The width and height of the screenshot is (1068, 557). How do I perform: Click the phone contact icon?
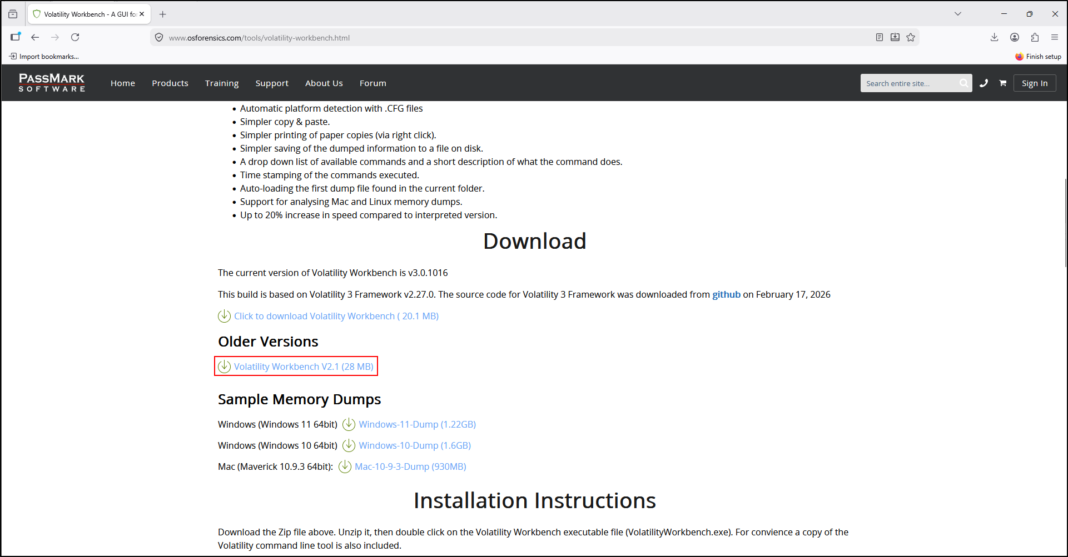click(x=984, y=83)
